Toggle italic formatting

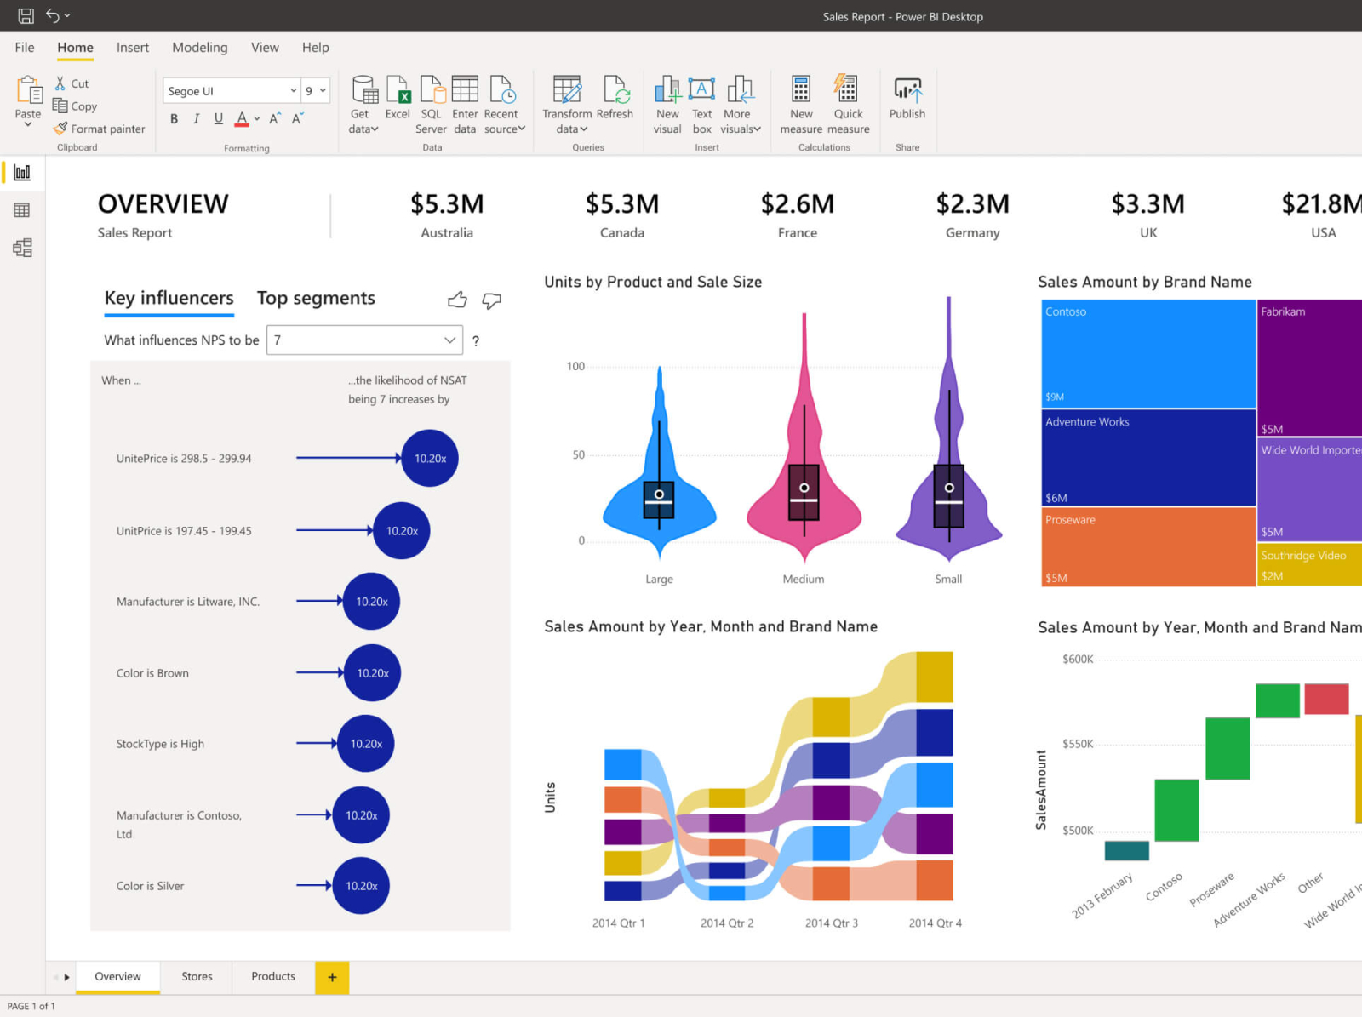pos(196,119)
